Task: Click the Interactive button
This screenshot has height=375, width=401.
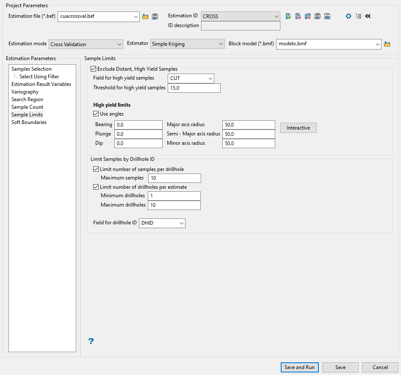Action: pos(298,128)
